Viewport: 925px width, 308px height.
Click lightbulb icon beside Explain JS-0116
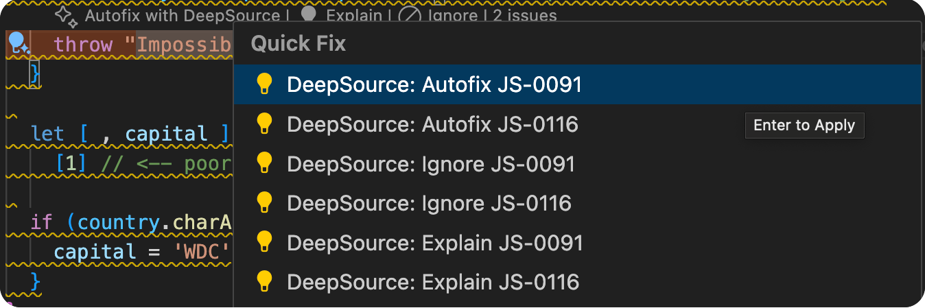[x=264, y=281]
